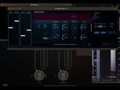Screen dimensions: 120x90
Task: Click the Blend 50 % knob
Action: pos(97,17)
